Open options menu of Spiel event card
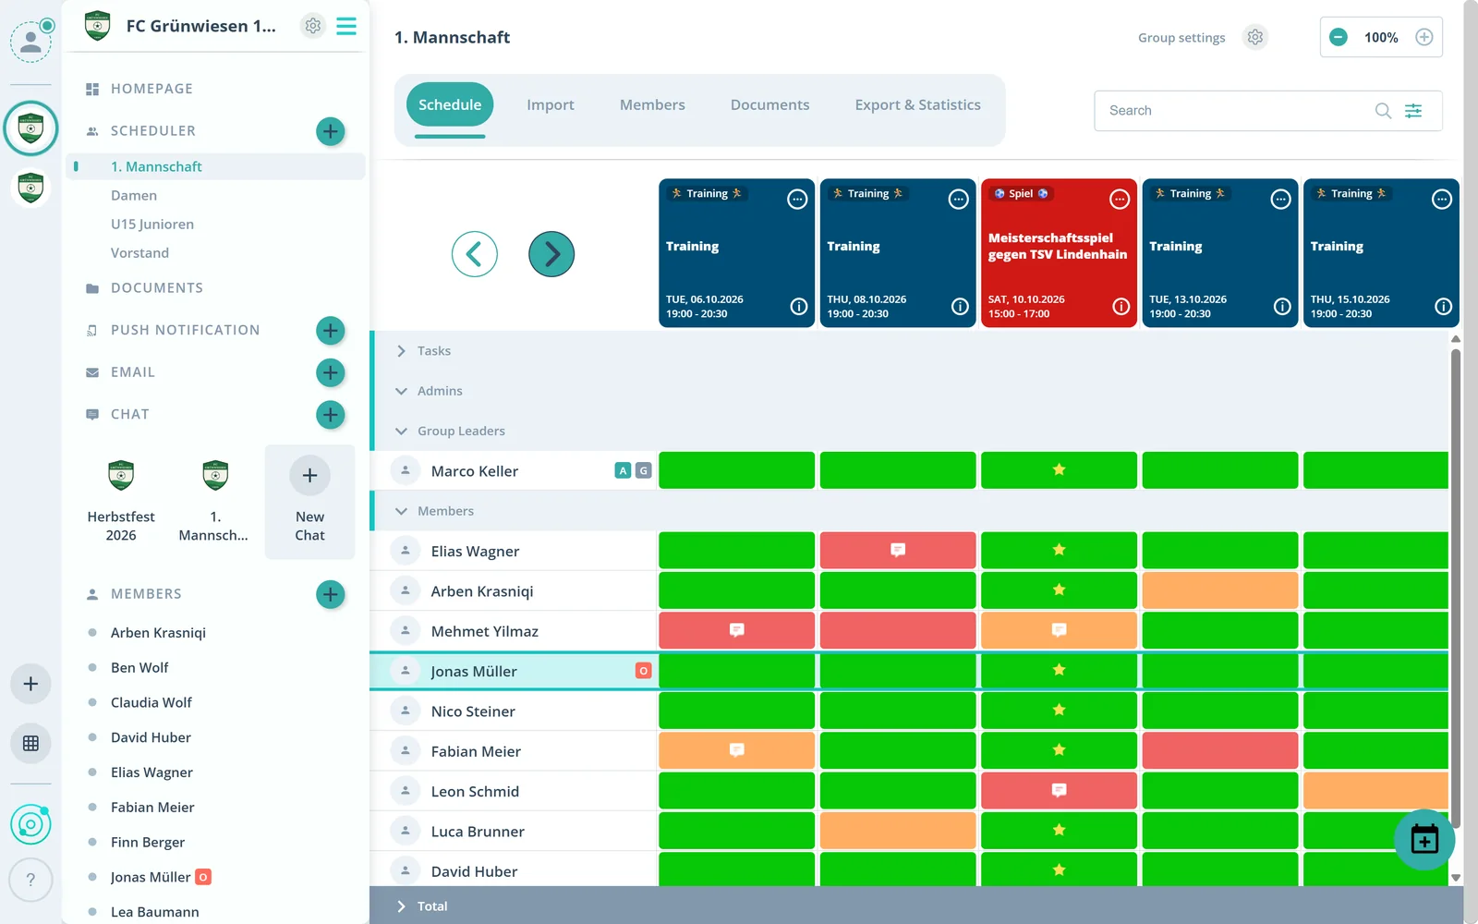The image size is (1478, 924). [x=1120, y=199]
